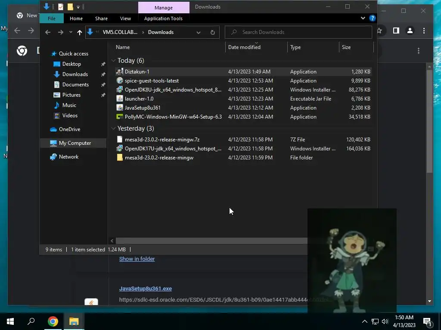Click the horizontal scrollbar left arrow

[112, 241]
